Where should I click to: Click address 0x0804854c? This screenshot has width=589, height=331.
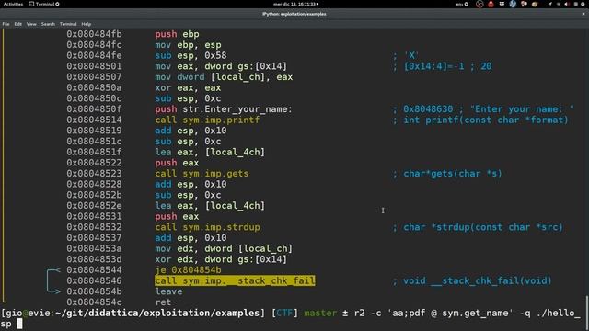pos(94,302)
